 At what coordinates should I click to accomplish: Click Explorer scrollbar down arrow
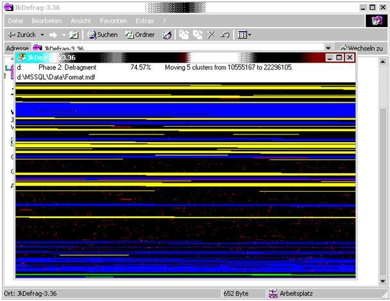[x=383, y=281]
